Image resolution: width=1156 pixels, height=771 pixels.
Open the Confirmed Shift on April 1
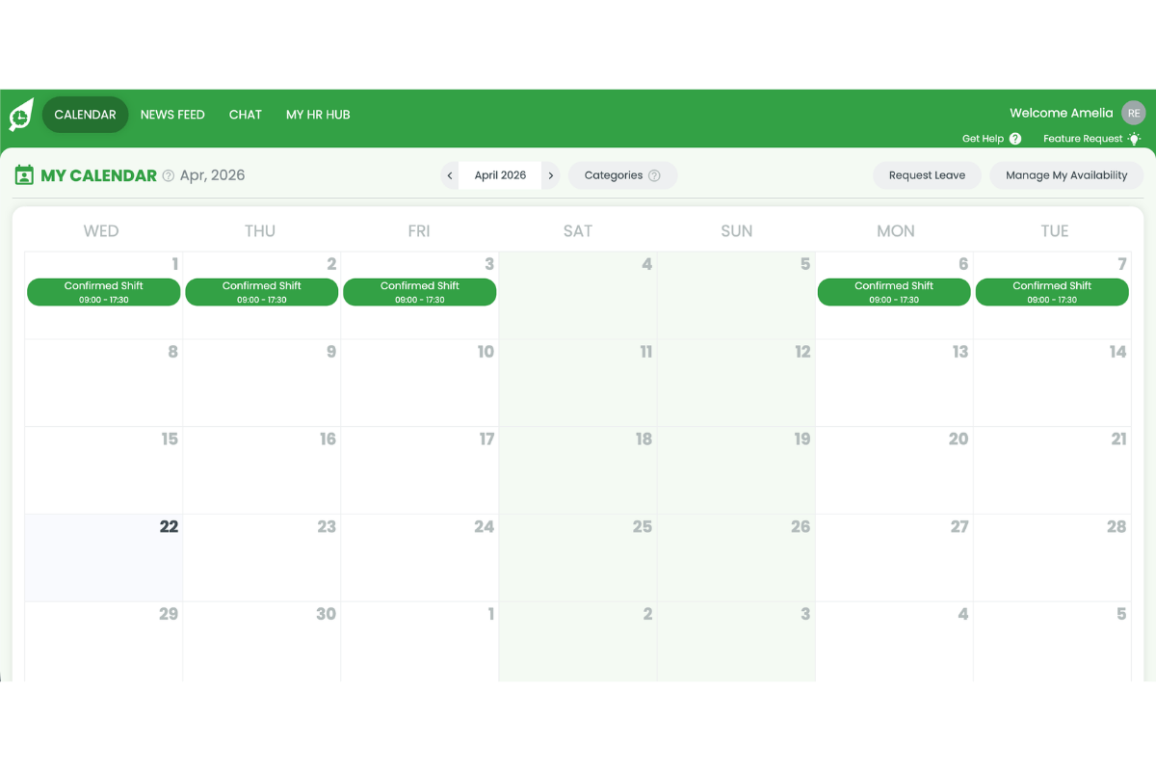103,291
